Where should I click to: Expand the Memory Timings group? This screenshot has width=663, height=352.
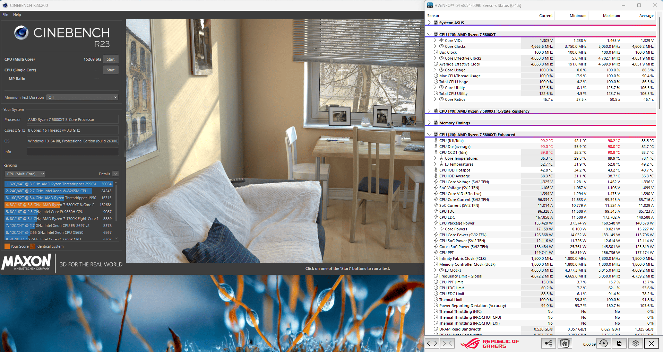[429, 123]
